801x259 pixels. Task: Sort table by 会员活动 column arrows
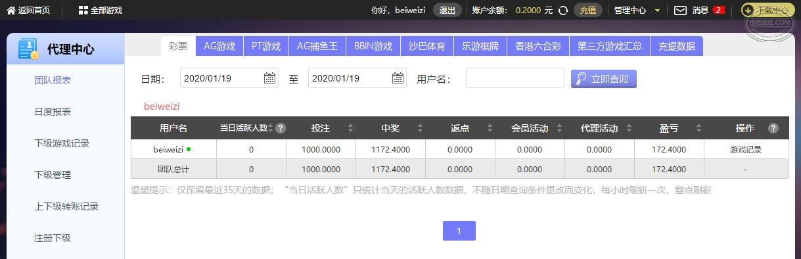click(559, 128)
